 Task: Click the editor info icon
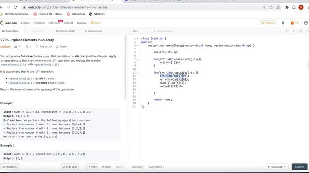281,31
